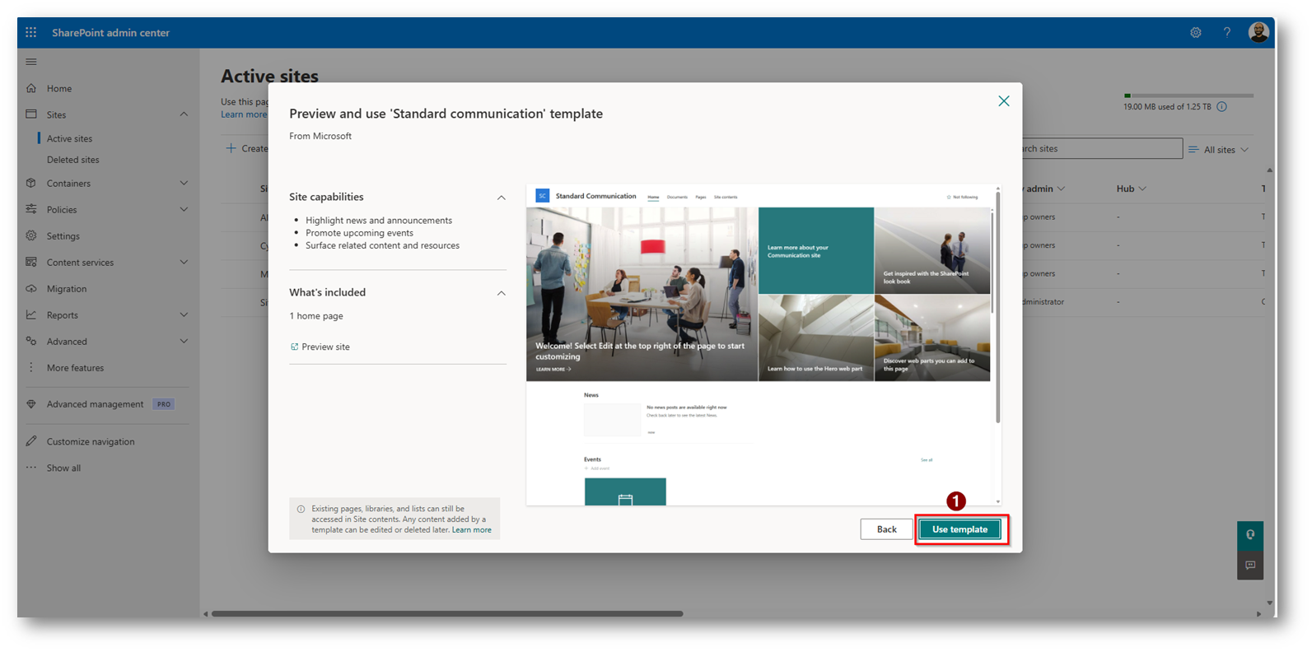The width and height of the screenshot is (1312, 652).
Task: Collapse the navigation with the hamburger icon
Action: [x=31, y=62]
